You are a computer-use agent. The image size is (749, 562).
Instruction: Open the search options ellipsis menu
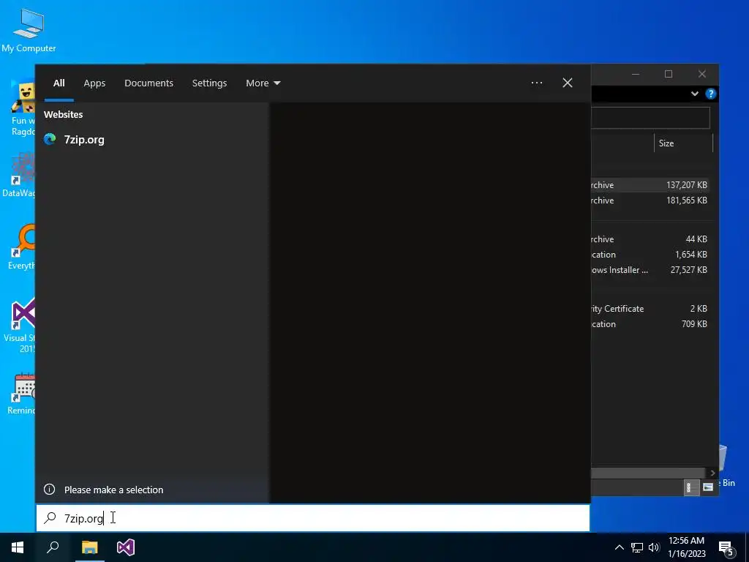[537, 83]
